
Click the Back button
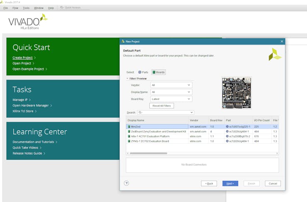[x=209, y=183]
